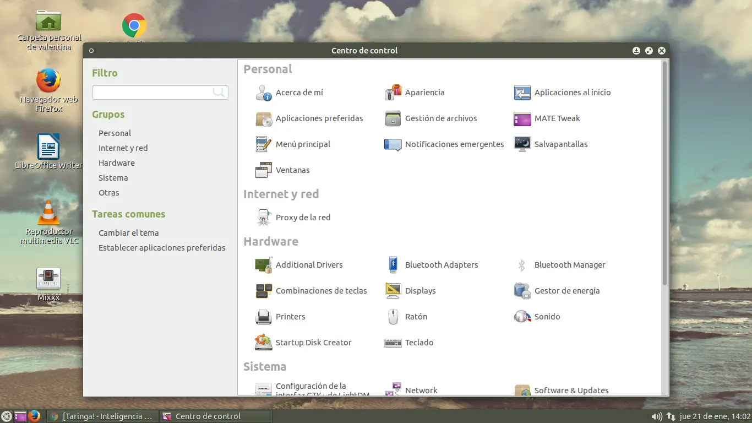The width and height of the screenshot is (752, 423).
Task: Open Aplicaciones preferidas item
Action: pyautogui.click(x=309, y=118)
